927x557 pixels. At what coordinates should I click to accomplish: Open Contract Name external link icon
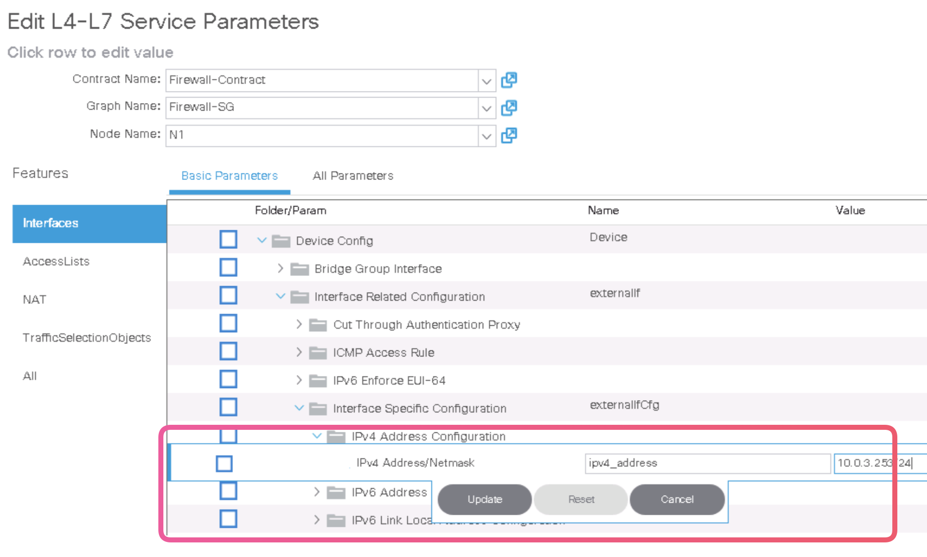point(509,80)
